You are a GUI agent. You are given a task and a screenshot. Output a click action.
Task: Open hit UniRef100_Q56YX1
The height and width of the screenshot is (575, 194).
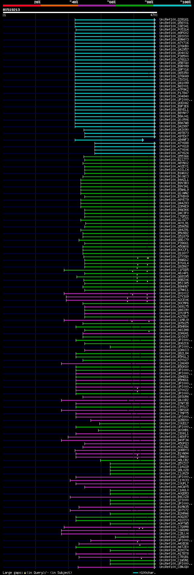click(x=174, y=23)
